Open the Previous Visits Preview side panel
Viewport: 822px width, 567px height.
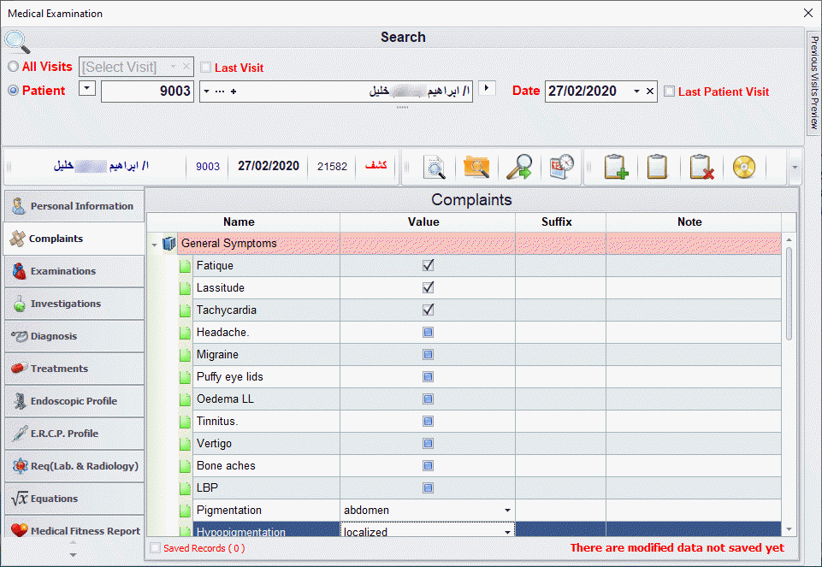pyautogui.click(x=813, y=83)
